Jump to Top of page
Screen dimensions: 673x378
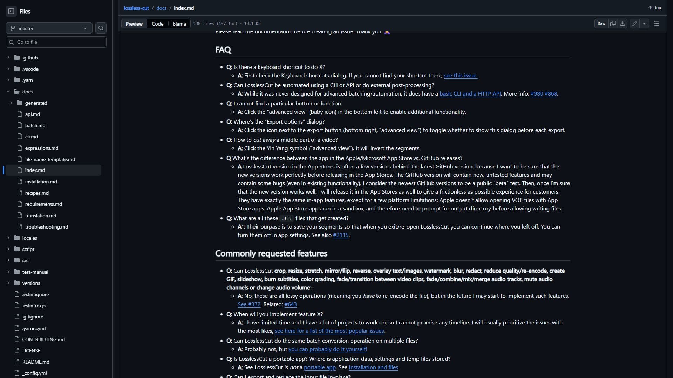[x=654, y=8]
